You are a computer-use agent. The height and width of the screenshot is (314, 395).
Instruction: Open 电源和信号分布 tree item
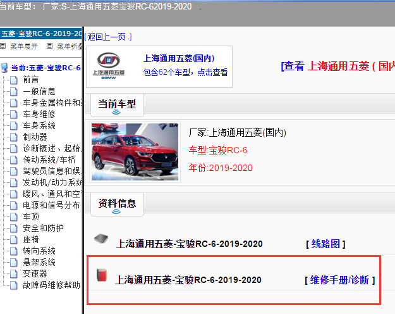51,205
